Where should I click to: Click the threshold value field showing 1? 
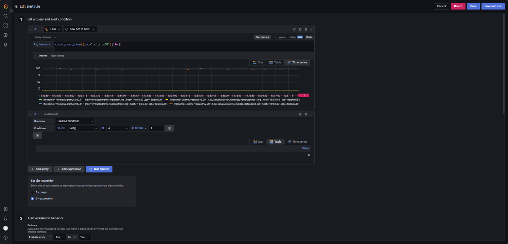(157, 129)
